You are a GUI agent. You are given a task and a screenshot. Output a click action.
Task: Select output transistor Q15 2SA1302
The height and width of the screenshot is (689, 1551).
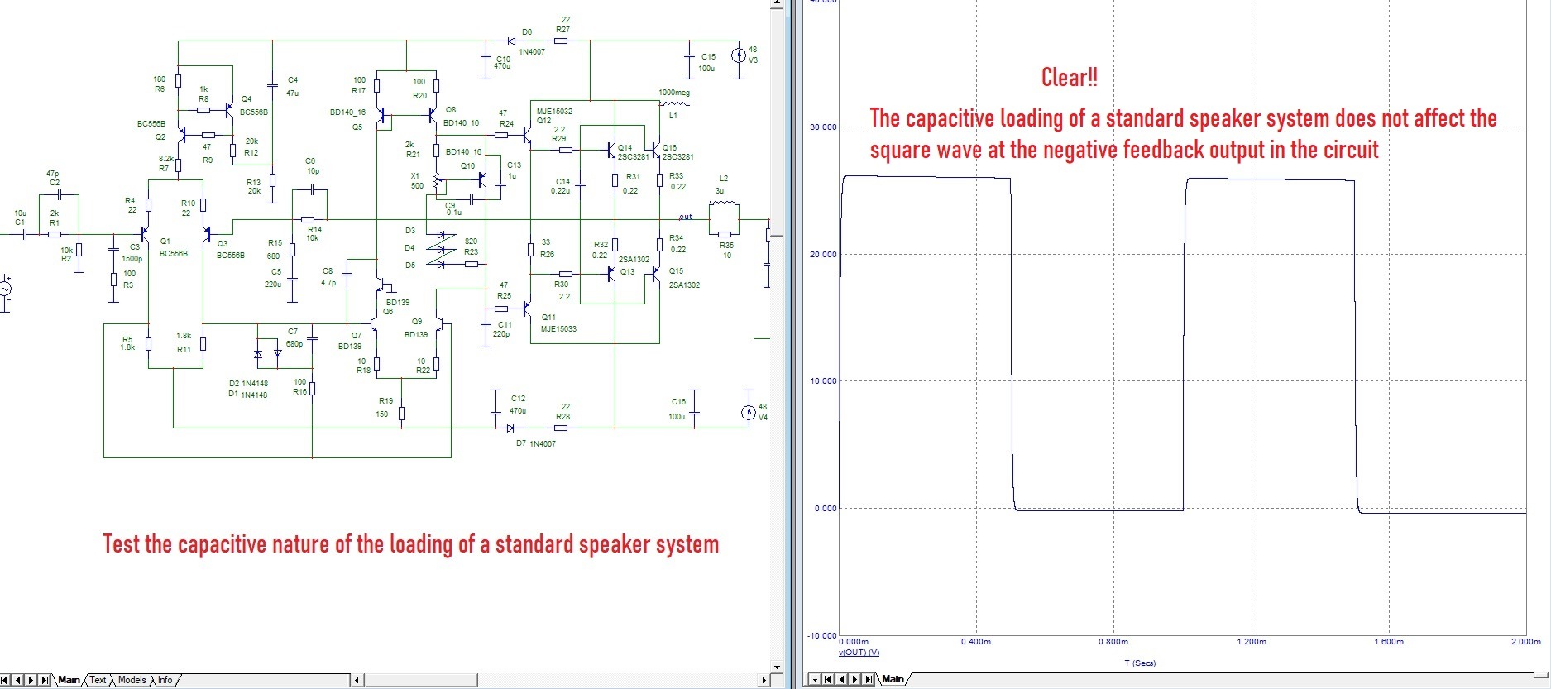click(x=655, y=272)
